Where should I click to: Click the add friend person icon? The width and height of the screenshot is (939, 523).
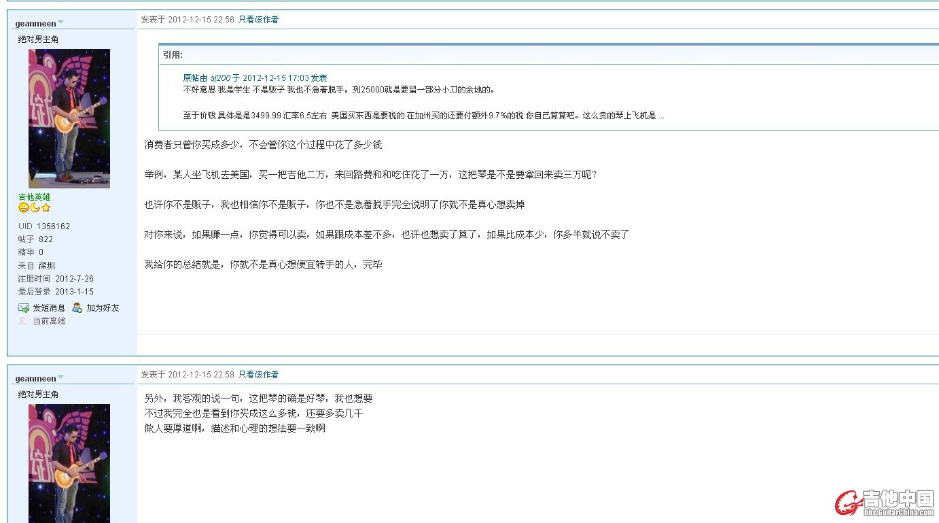point(77,308)
